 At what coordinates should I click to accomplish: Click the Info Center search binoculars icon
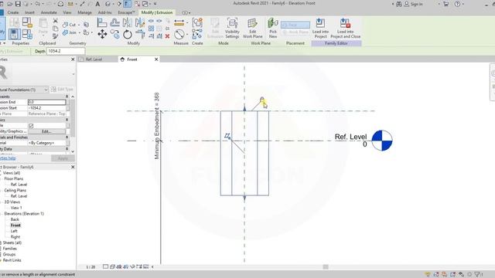[x=399, y=4]
